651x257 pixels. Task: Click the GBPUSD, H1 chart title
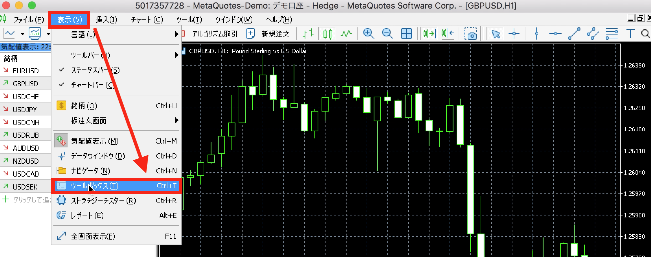click(248, 51)
